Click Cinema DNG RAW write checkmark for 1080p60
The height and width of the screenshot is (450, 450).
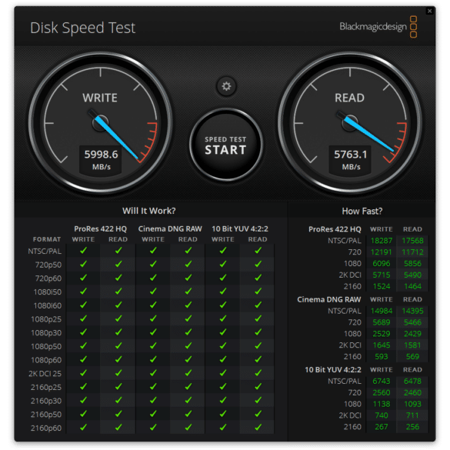point(153,359)
